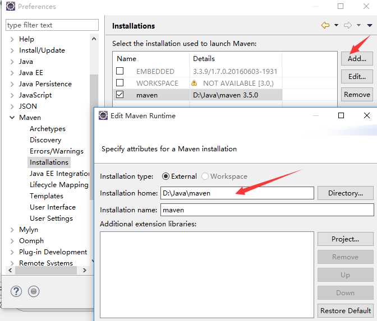This screenshot has height=321, width=377.
Task: Click the Add... installation button
Action: [x=357, y=58]
